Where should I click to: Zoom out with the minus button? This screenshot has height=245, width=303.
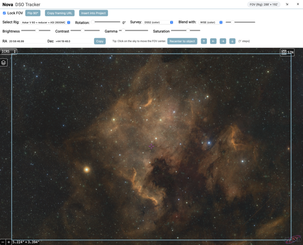[3, 242]
